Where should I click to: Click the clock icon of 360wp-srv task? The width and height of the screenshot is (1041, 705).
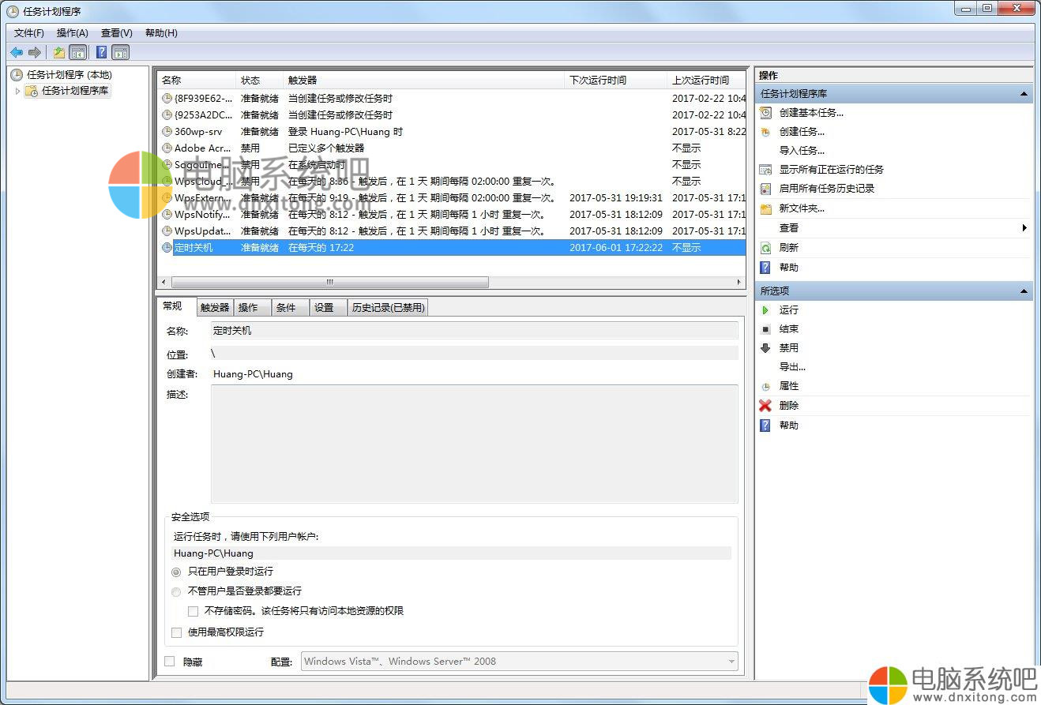(167, 132)
